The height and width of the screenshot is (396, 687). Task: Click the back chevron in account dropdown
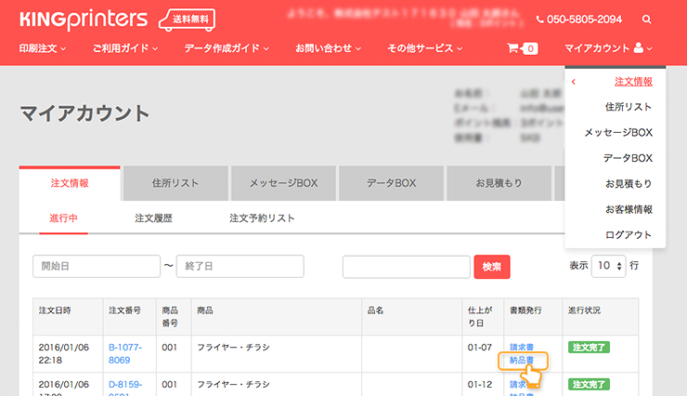click(574, 82)
